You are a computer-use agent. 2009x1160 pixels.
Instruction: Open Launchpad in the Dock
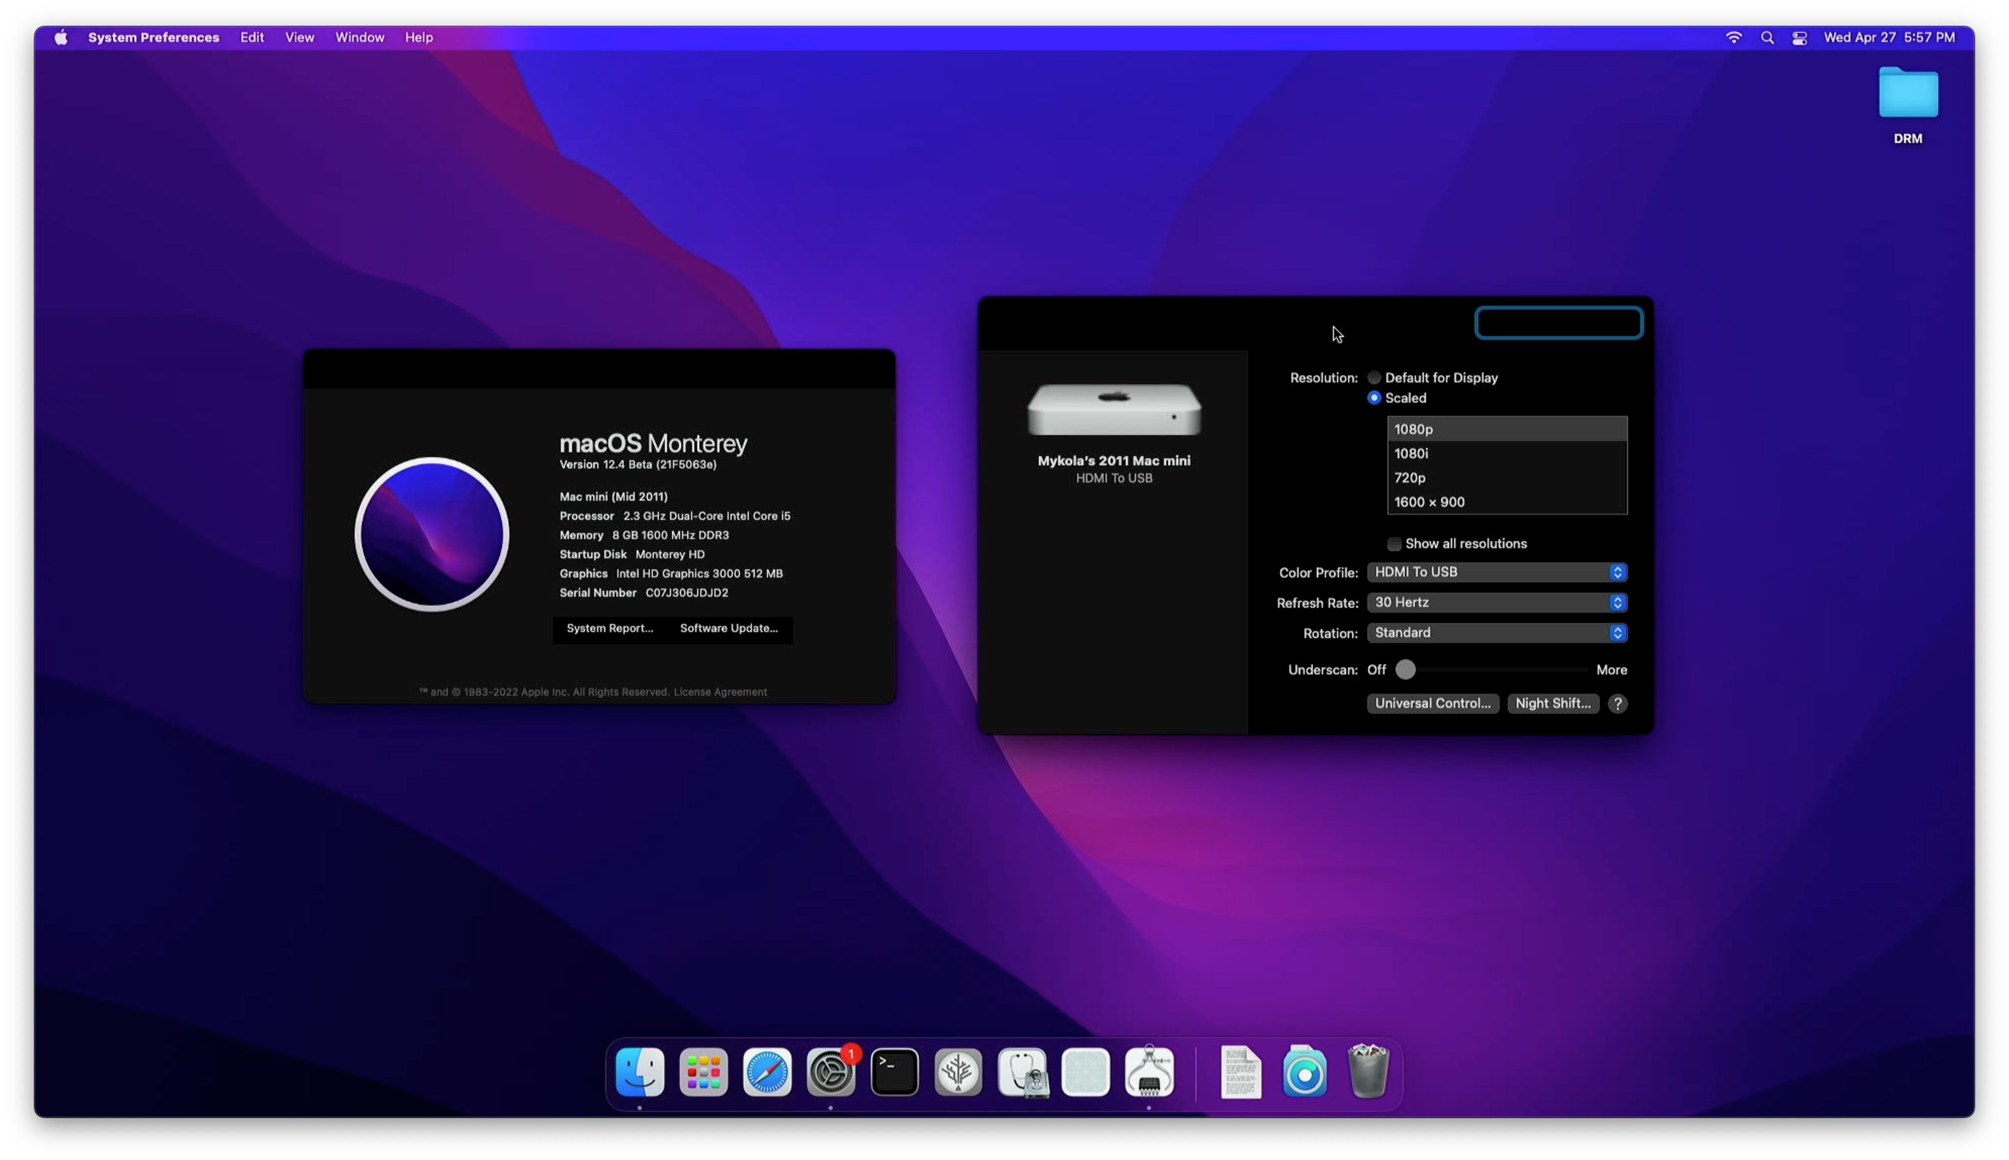[703, 1072]
